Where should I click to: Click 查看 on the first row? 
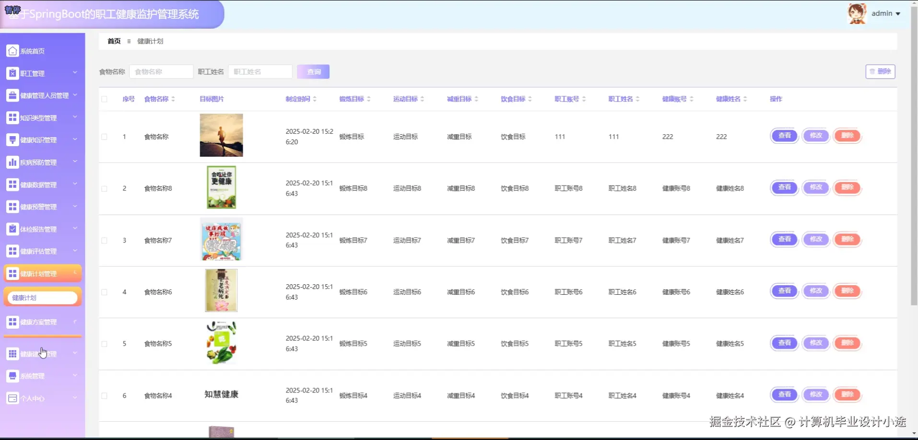pos(784,136)
